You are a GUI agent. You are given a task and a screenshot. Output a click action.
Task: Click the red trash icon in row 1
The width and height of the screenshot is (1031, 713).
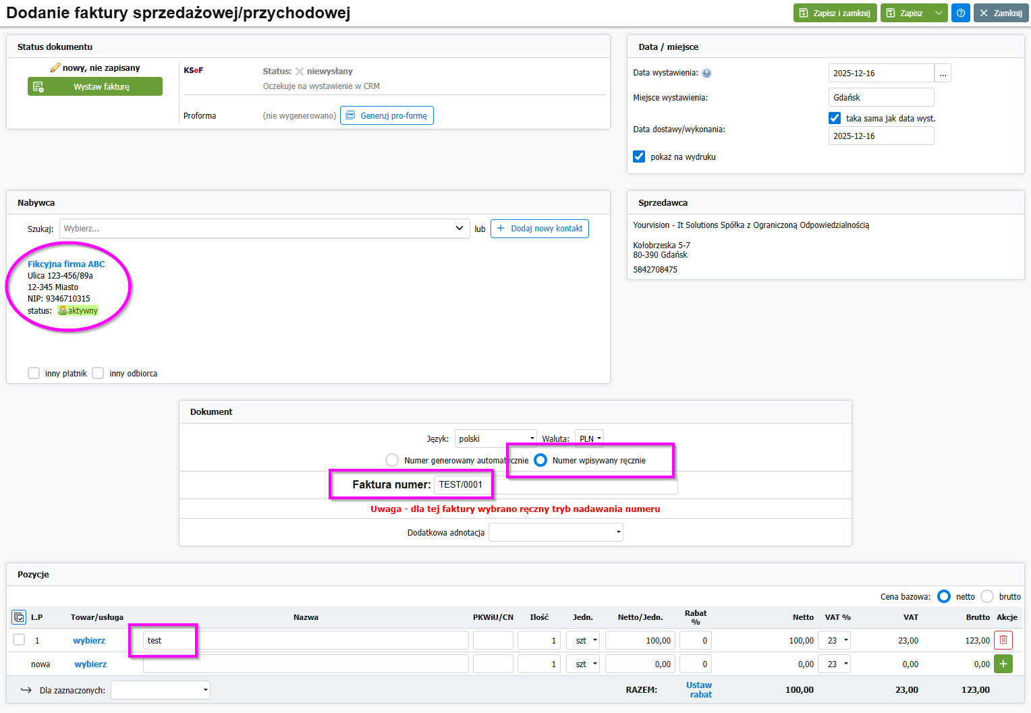click(1003, 640)
